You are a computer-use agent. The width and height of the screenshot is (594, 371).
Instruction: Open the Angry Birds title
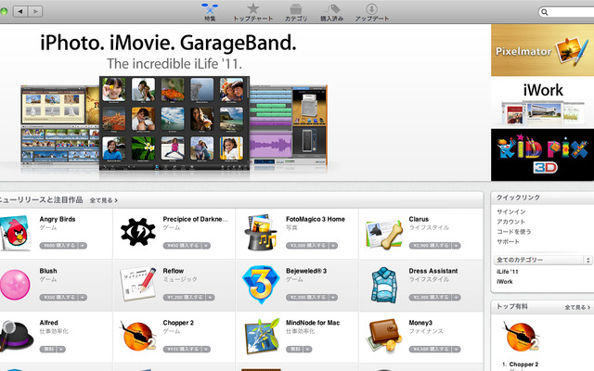[x=58, y=219]
